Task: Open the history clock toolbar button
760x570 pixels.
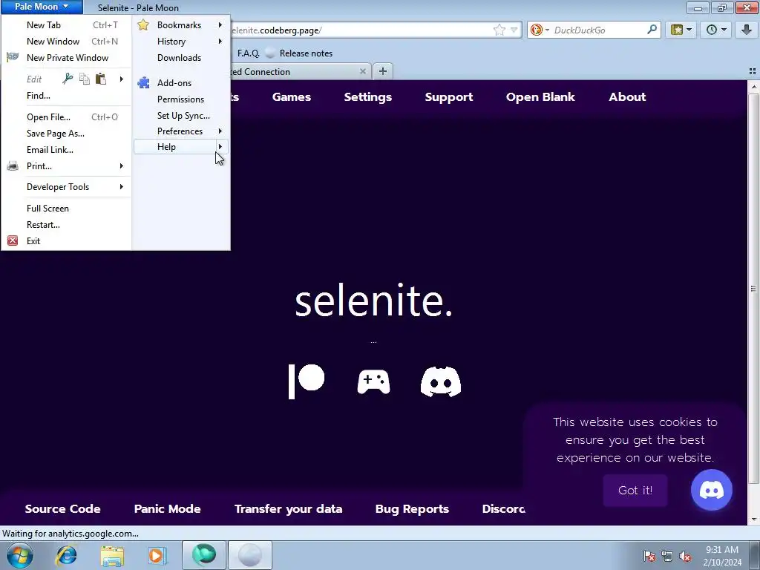Action: [x=716, y=30]
